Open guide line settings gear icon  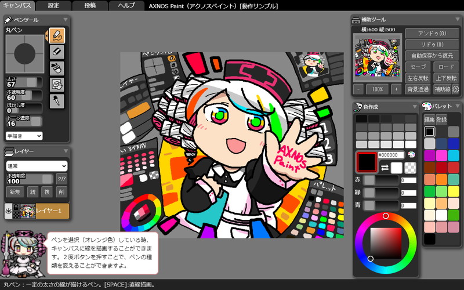point(455,89)
